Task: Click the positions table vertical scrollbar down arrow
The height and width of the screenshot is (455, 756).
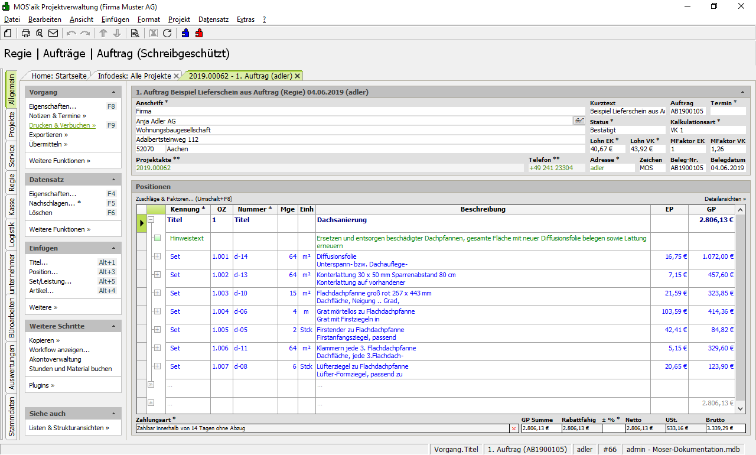Action: 741,408
